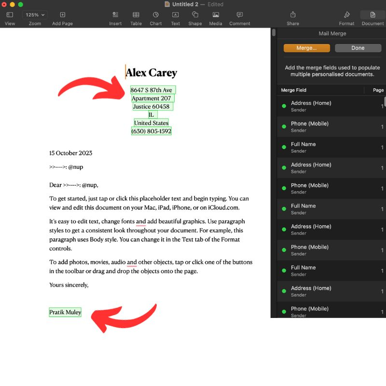Image resolution: width=386 pixels, height=386 pixels.
Task: Click the panel's vertical scrollbar handle
Action: pos(385,101)
